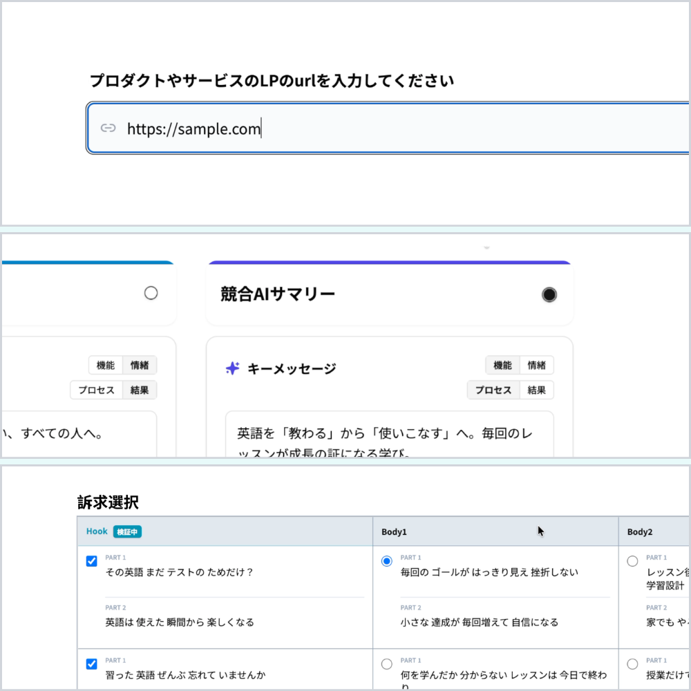This screenshot has height=691, width=691.
Task: Uncheck the Hook その英語 まだ テストの ためだけ？
Action: coord(91,561)
